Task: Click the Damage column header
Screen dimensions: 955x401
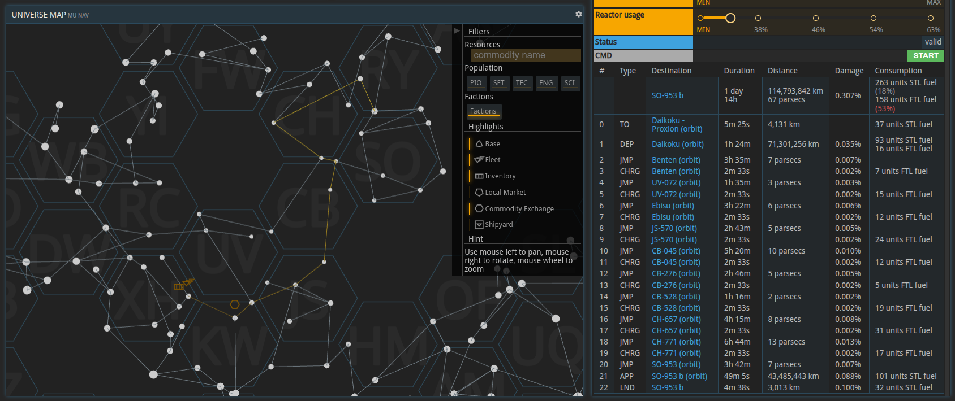Action: pyautogui.click(x=849, y=71)
